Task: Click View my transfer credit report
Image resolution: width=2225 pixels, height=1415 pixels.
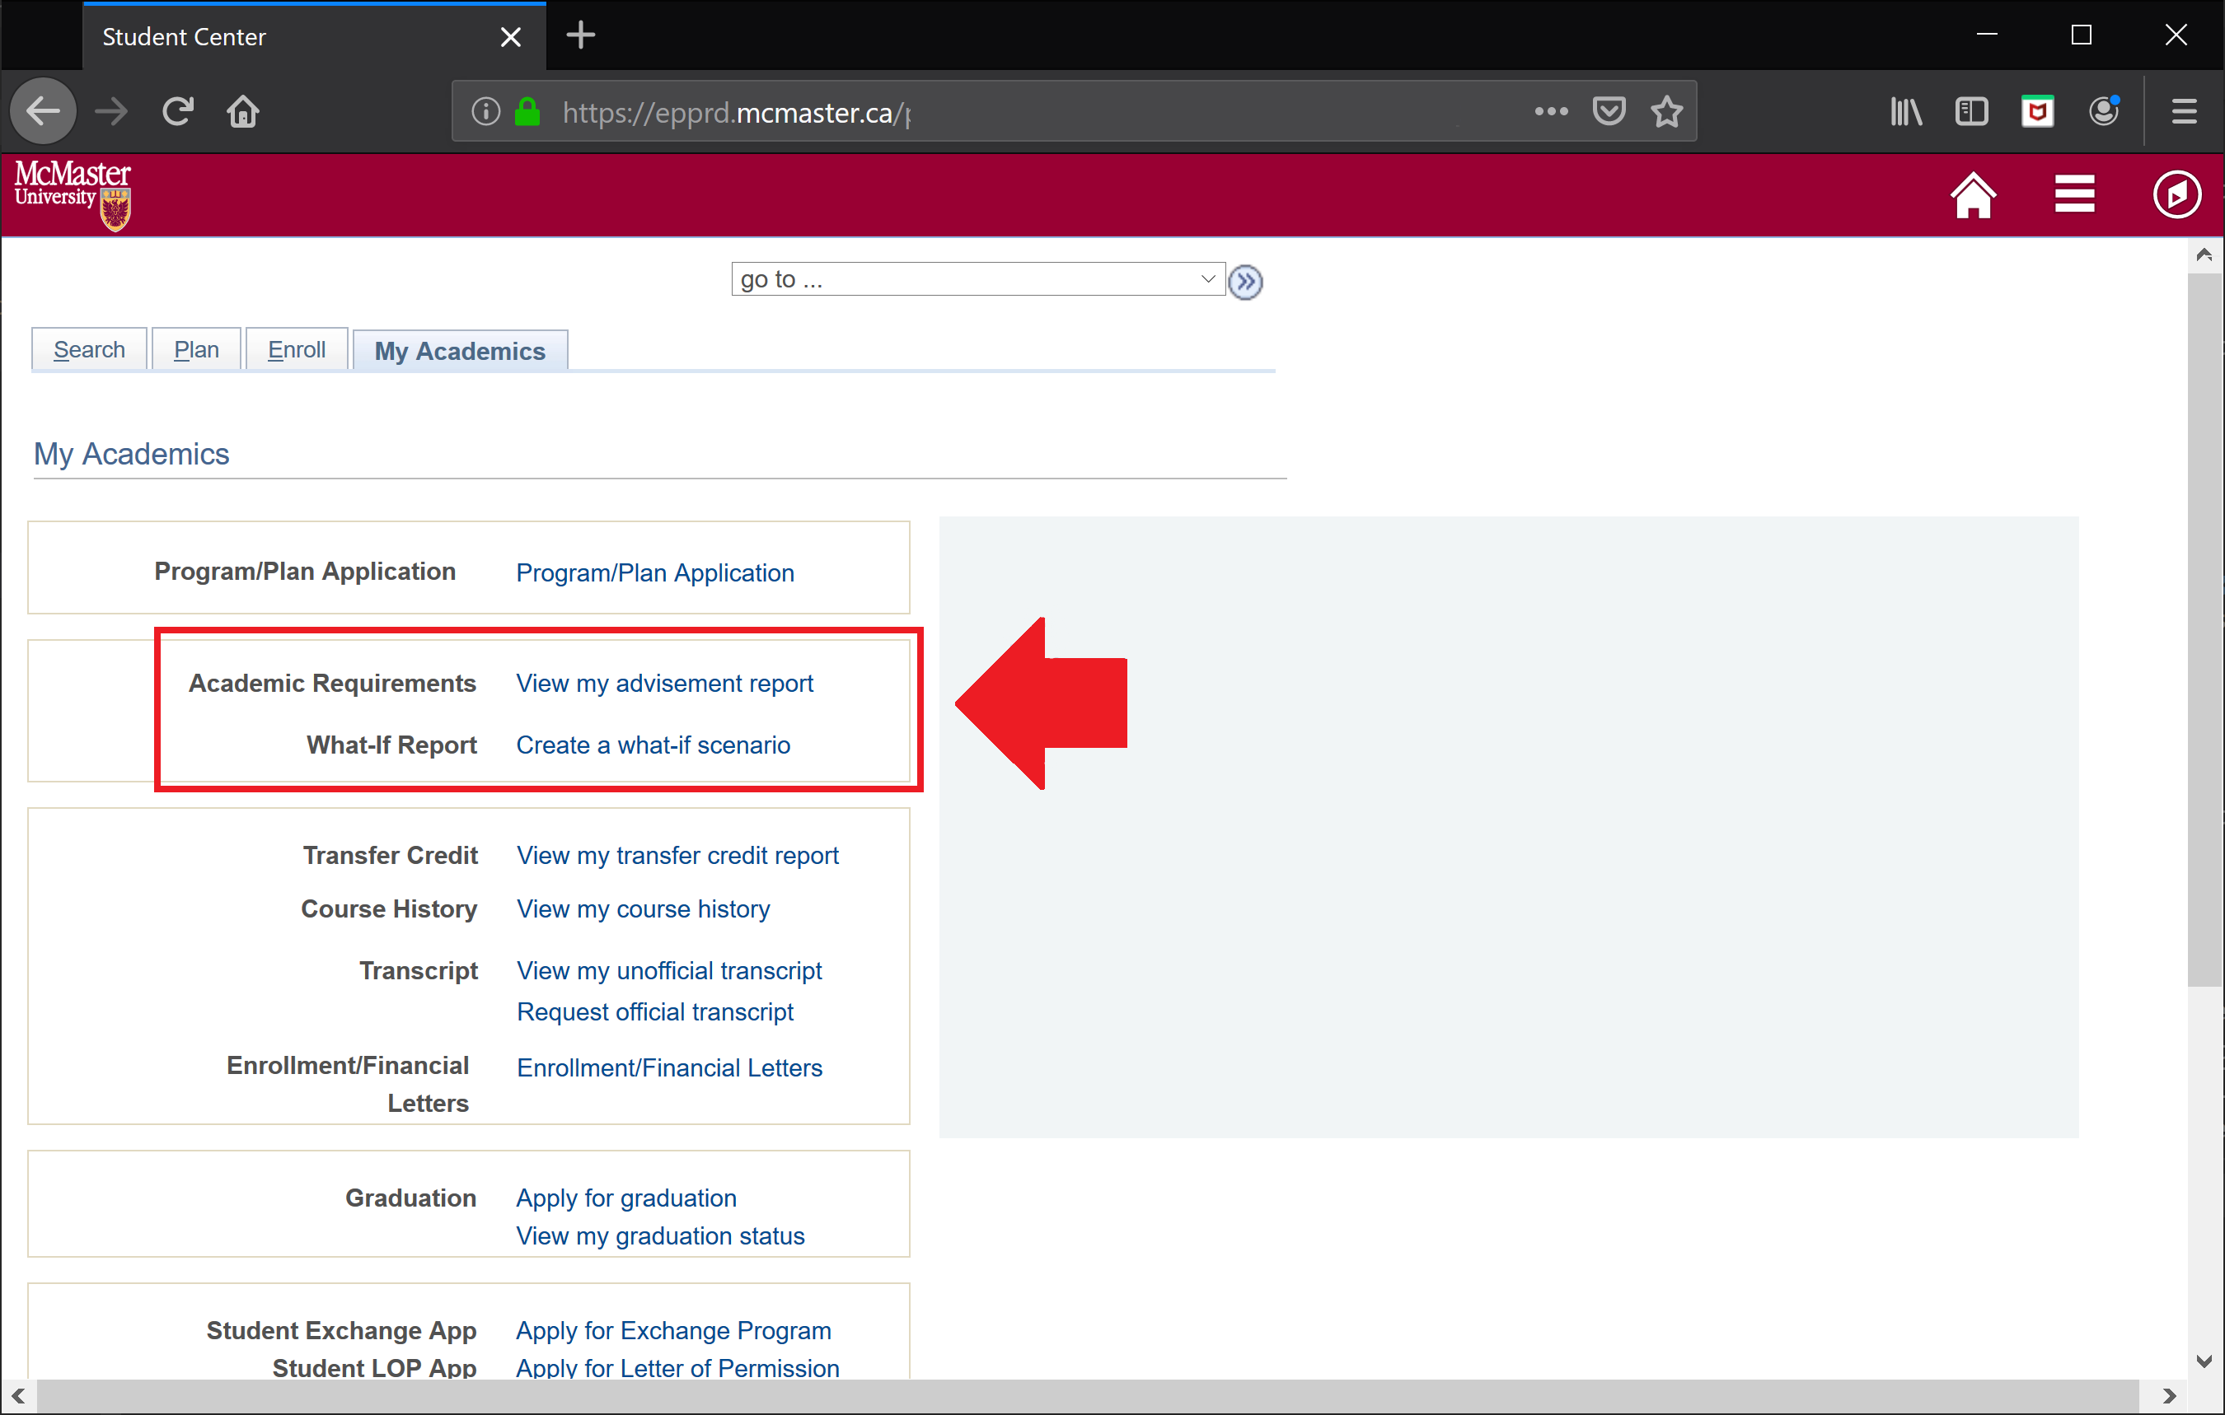Action: coord(678,854)
